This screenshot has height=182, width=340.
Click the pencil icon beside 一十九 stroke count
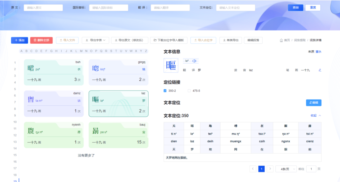(319, 70)
